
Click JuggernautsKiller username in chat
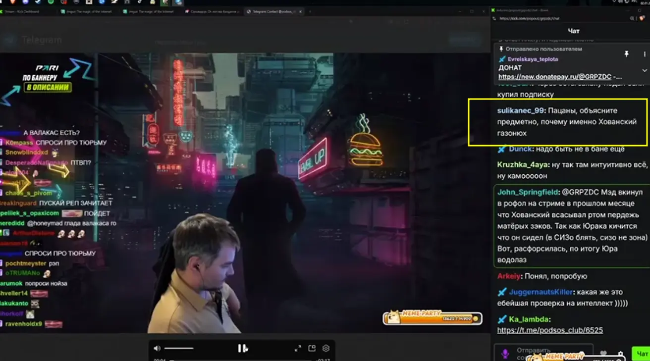[541, 292]
